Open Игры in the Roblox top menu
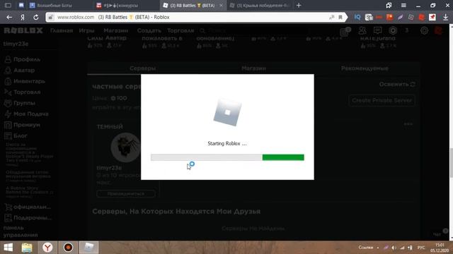The height and width of the screenshot is (254, 453). pyautogui.click(x=86, y=30)
